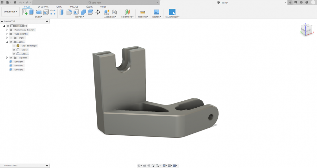Select the Revolve tool icon
The image size is (317, 168).
(39, 12)
